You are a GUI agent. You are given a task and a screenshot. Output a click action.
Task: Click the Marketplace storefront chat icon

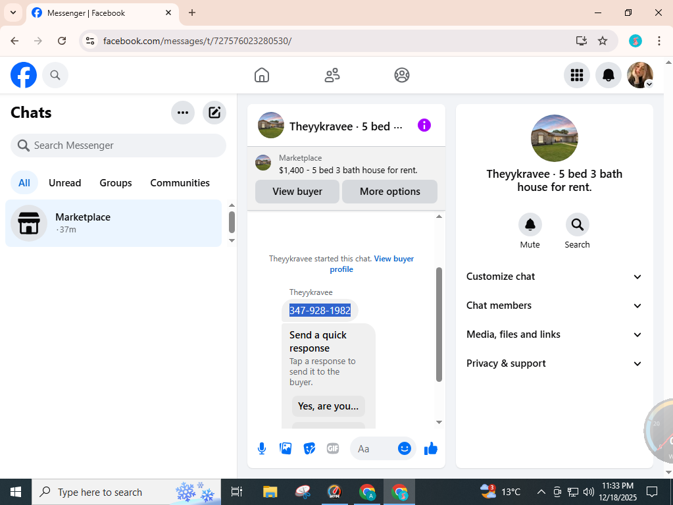(x=29, y=223)
